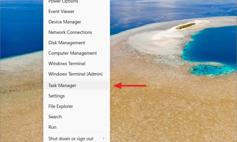This screenshot has width=237, height=142.
Task: Select Event Viewer in the context menu
Action: (77, 11)
